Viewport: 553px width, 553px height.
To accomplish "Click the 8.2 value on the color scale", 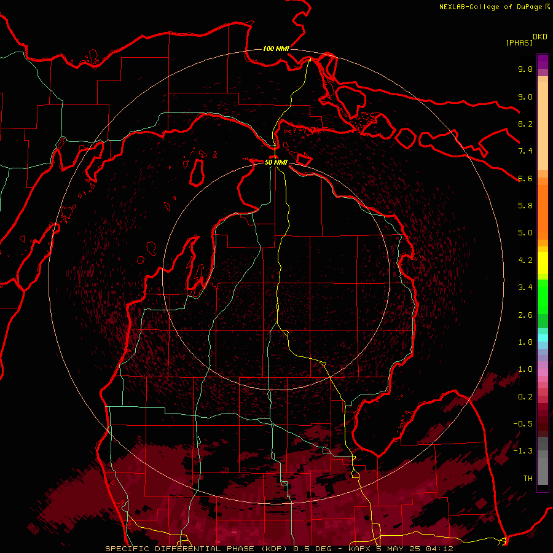I will (525, 124).
